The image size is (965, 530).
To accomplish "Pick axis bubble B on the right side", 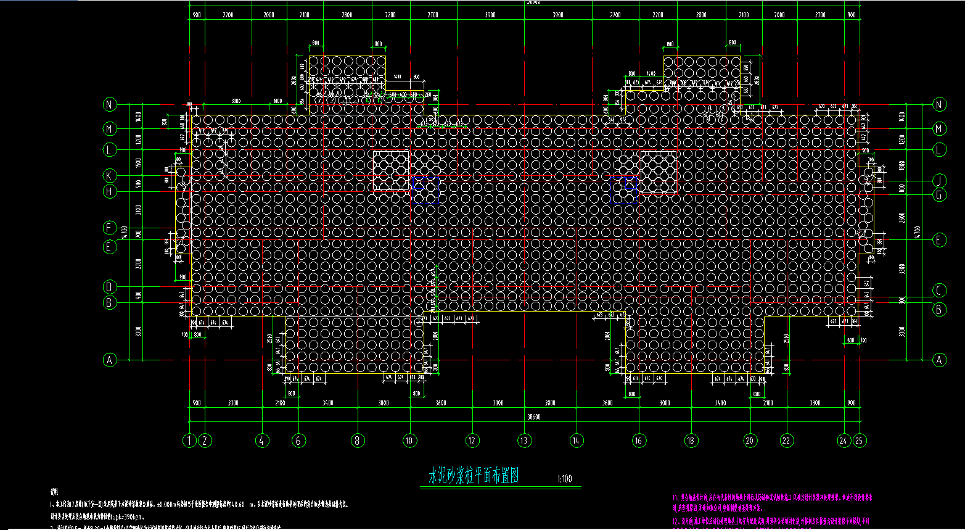I will point(939,310).
